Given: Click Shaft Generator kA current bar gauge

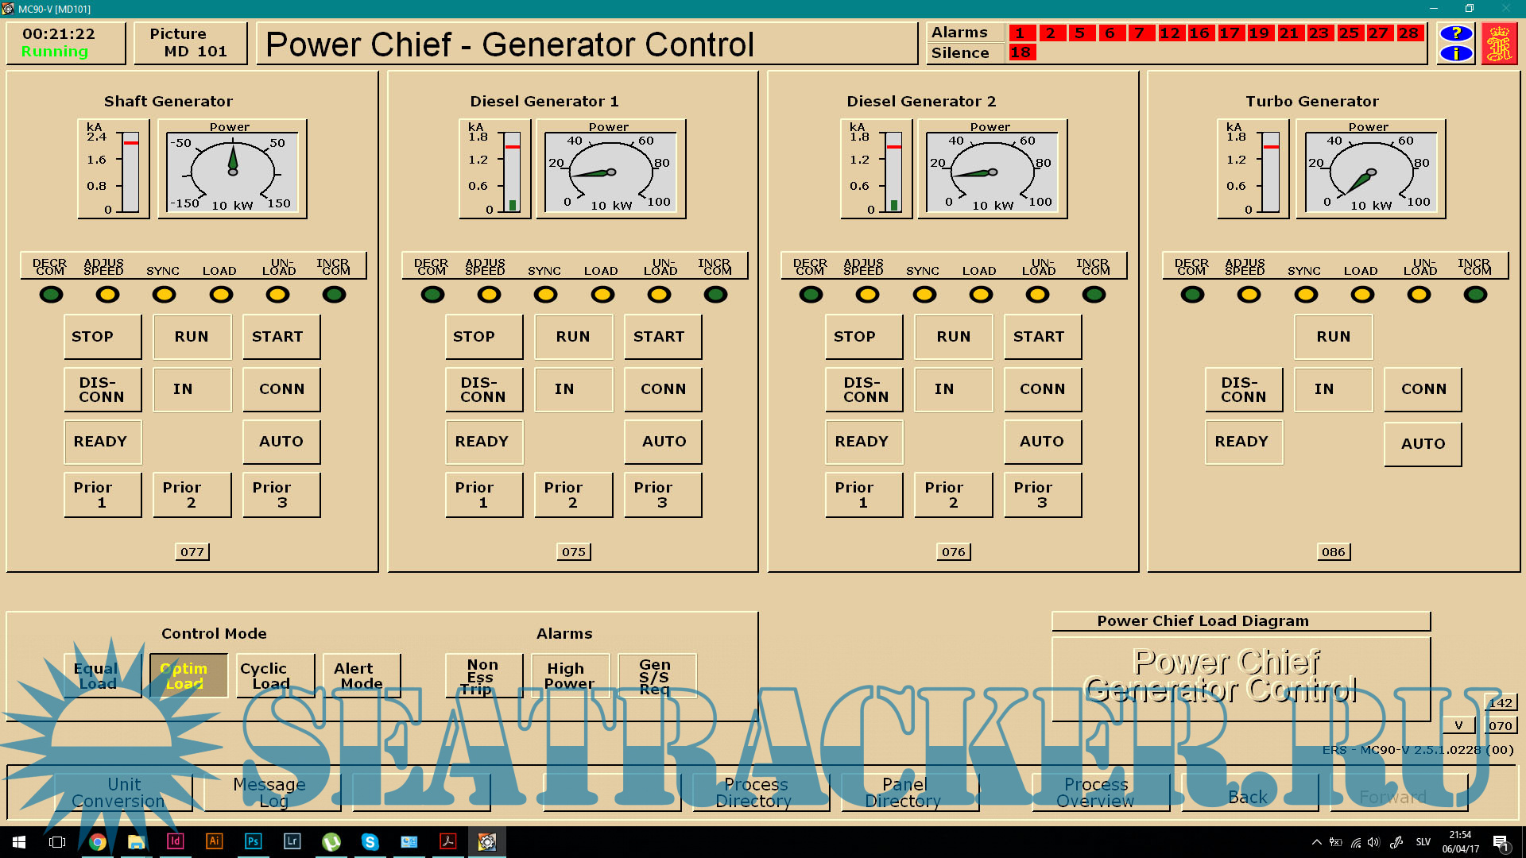Looking at the screenshot, I should [x=130, y=172].
